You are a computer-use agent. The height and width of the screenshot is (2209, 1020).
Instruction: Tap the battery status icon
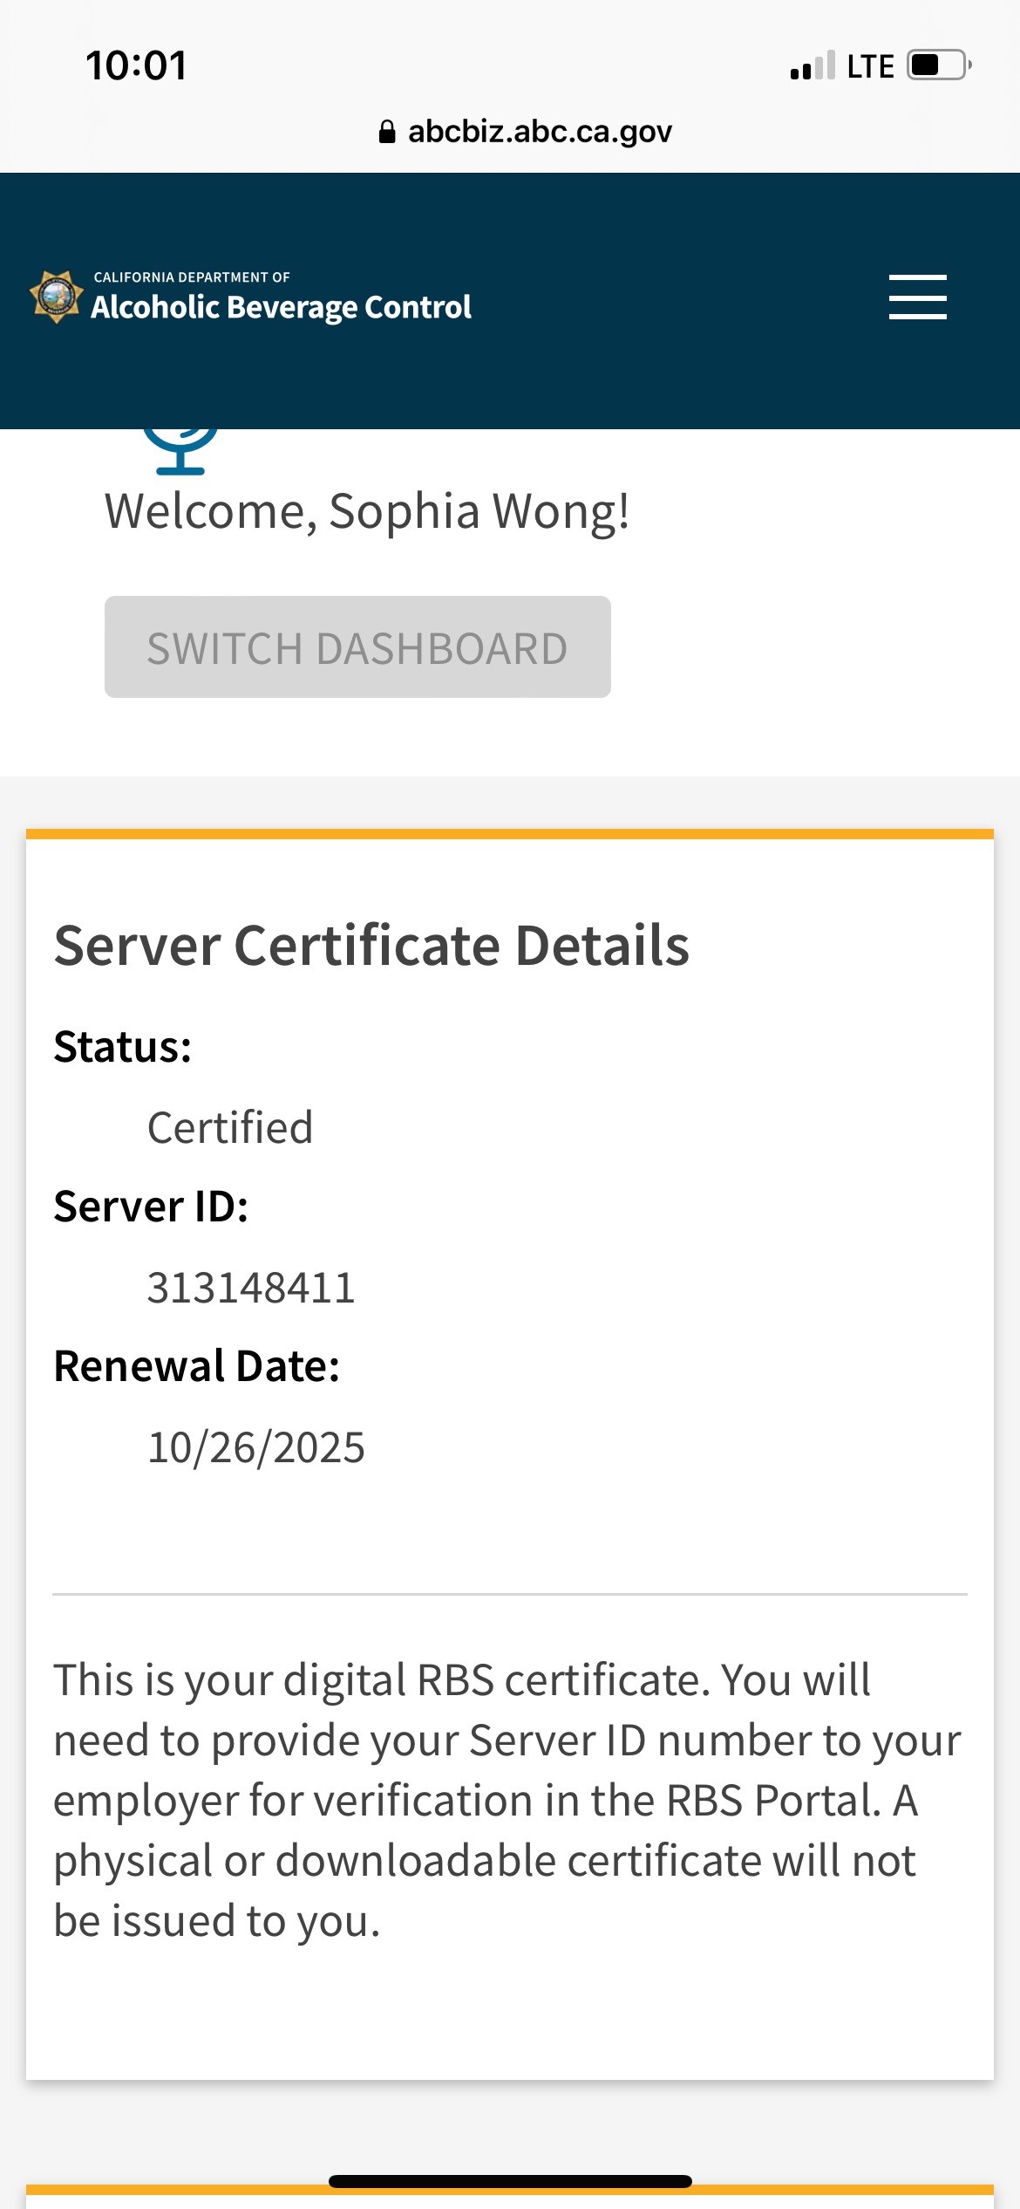tap(939, 65)
